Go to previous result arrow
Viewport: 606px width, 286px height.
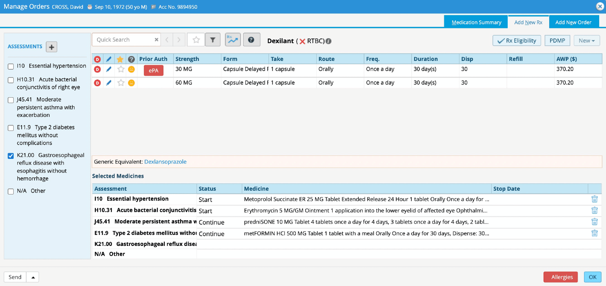coord(167,40)
